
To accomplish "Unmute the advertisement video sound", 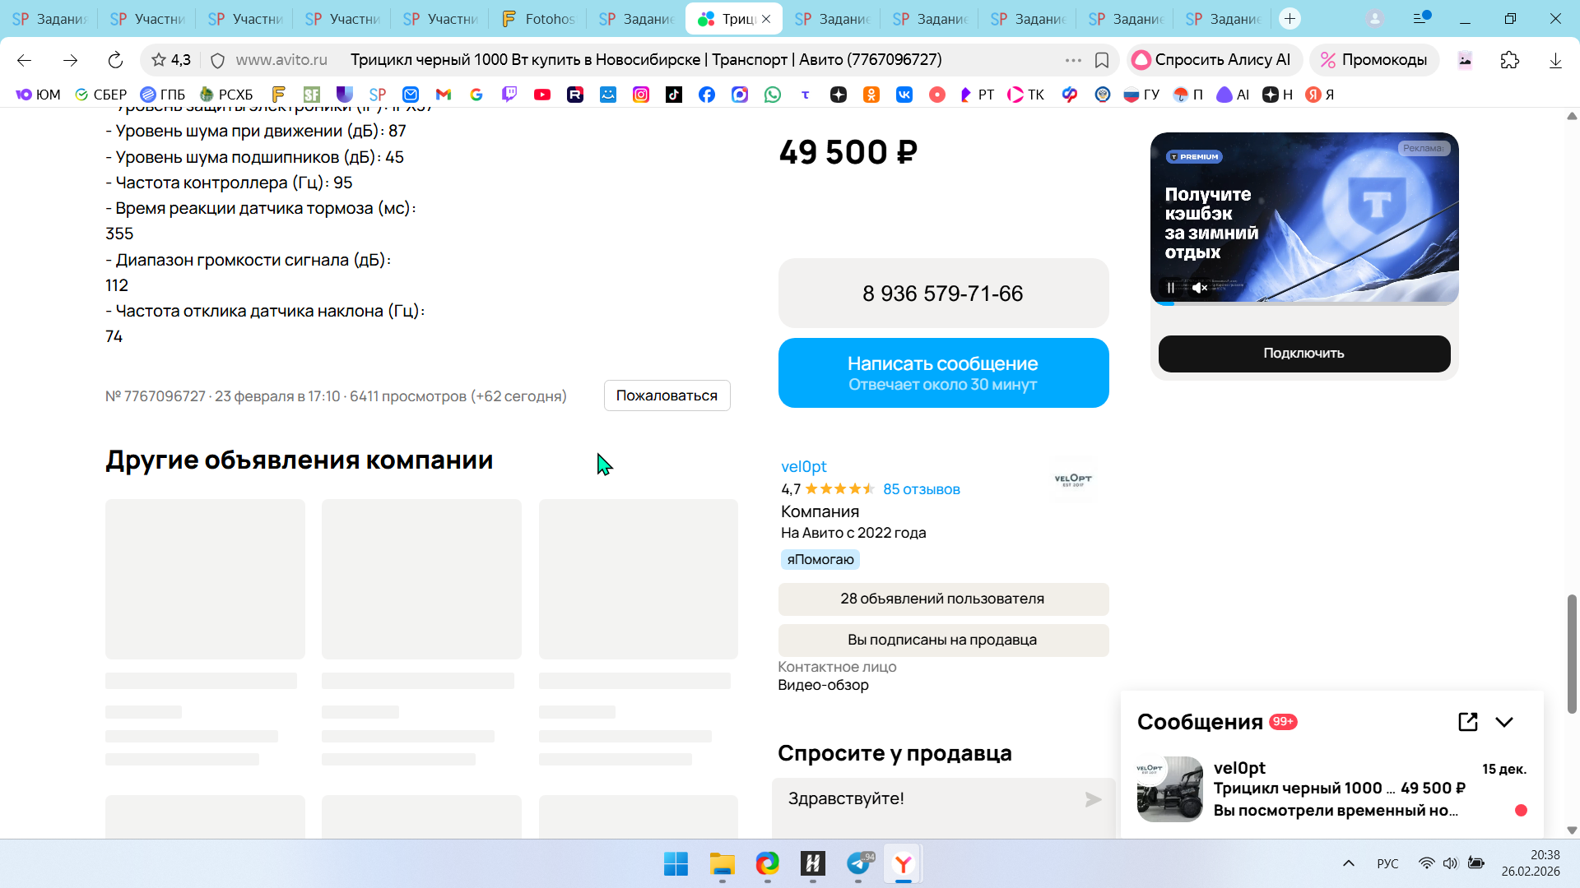I will [1200, 288].
